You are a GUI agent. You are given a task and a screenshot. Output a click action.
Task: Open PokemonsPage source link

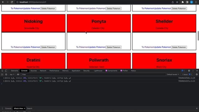187,78
